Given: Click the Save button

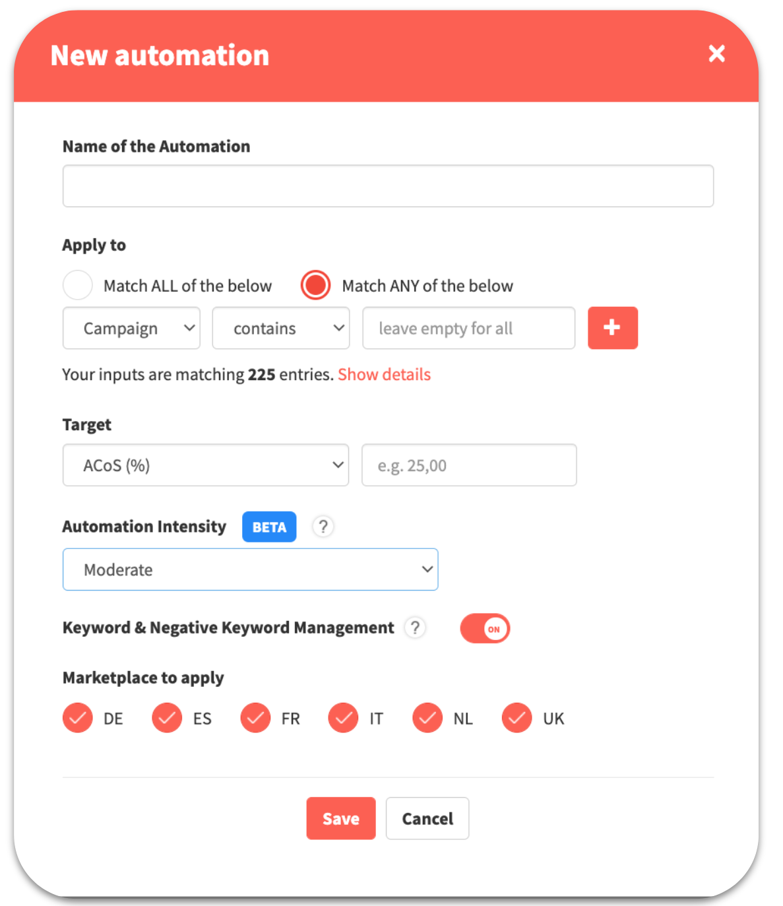Looking at the screenshot, I should click(x=341, y=818).
